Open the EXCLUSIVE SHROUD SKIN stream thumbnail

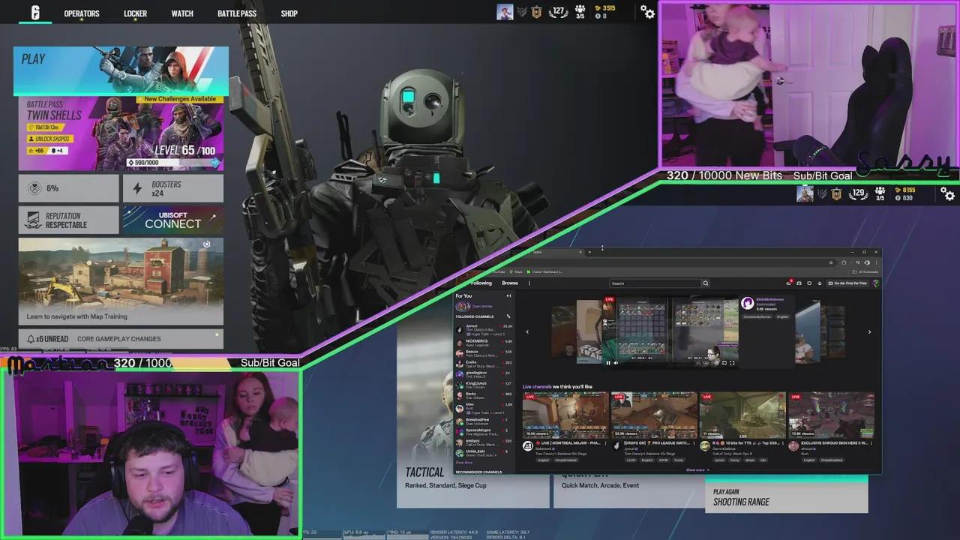[x=831, y=415]
